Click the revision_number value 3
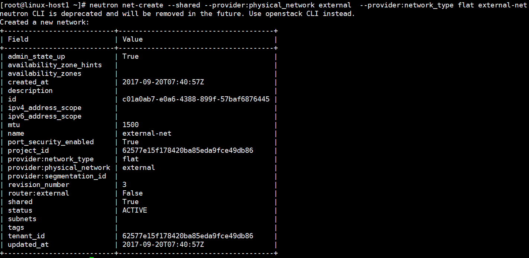This screenshot has height=258, width=529. (x=125, y=185)
